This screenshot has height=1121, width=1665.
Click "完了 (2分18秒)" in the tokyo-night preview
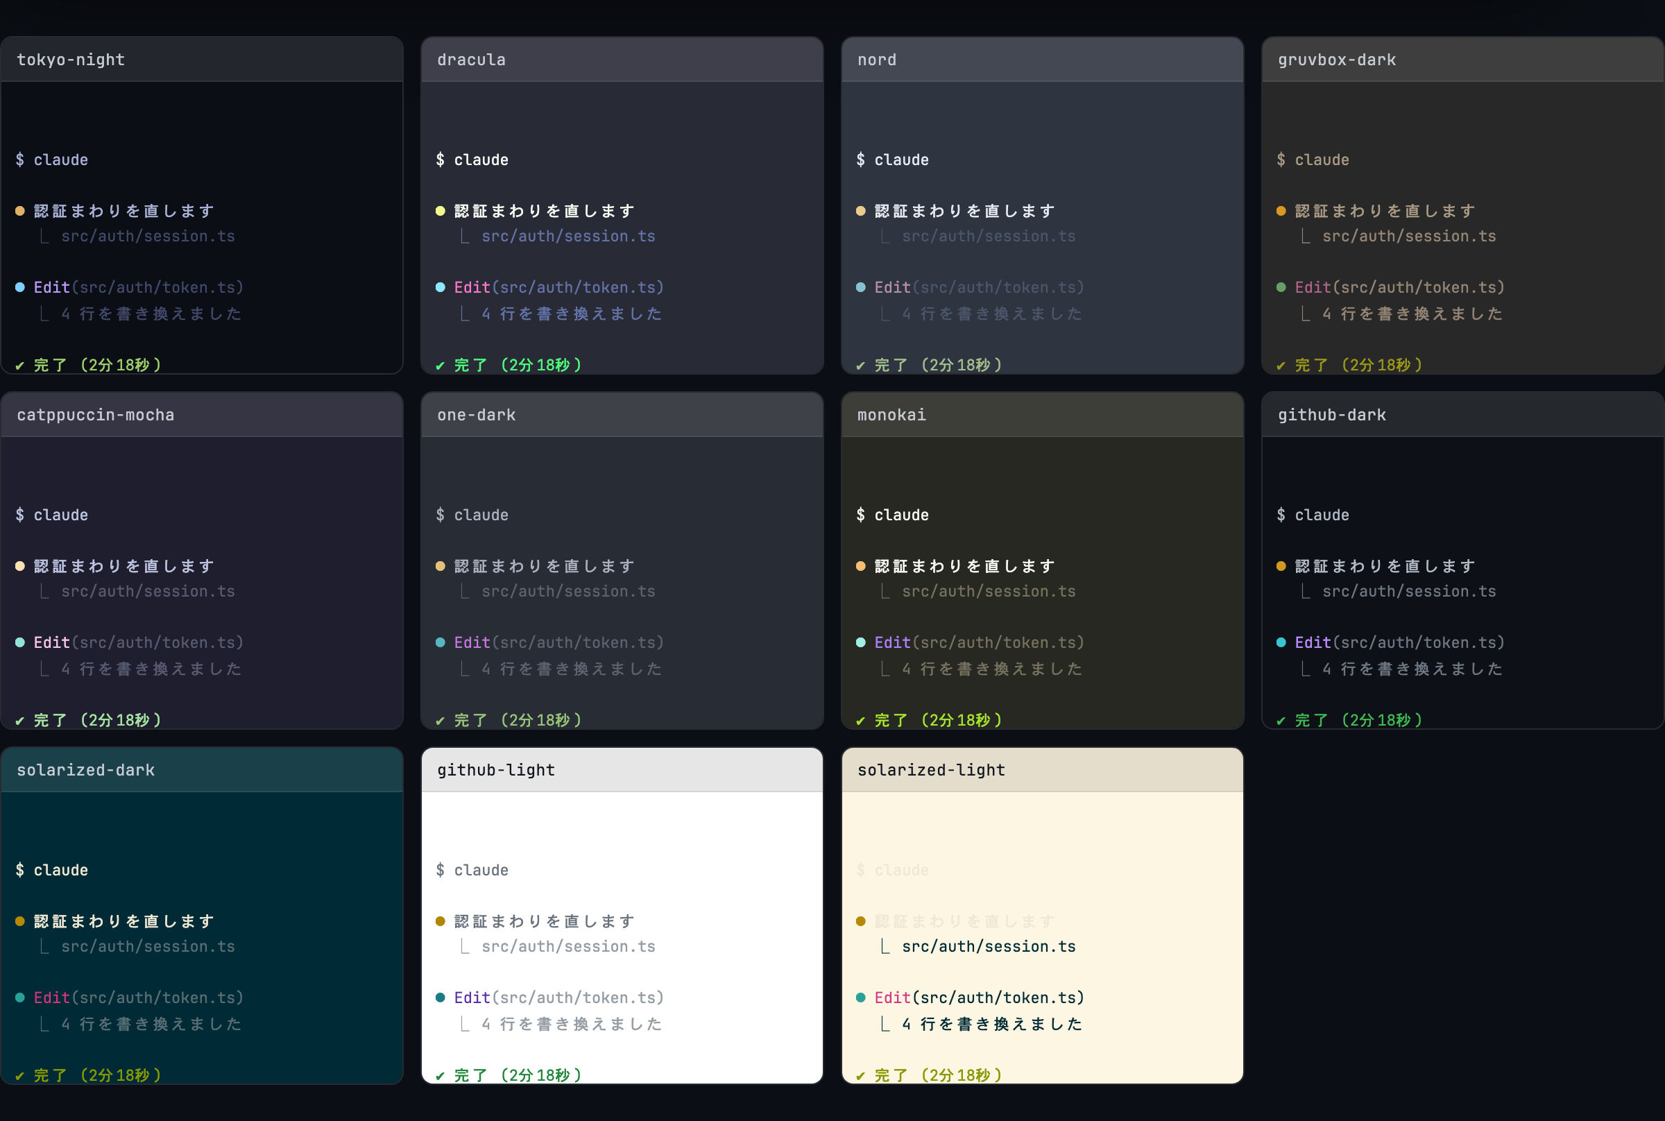pyautogui.click(x=99, y=366)
